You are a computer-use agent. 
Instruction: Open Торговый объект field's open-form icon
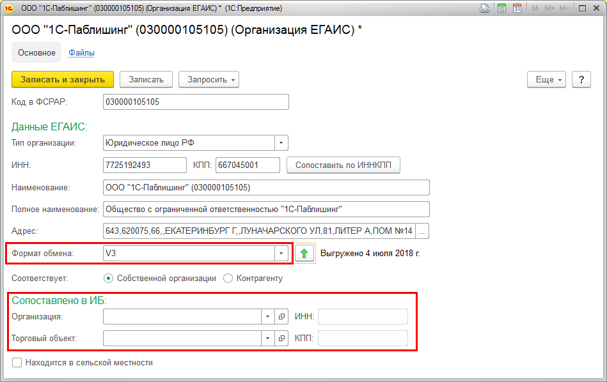(x=281, y=339)
